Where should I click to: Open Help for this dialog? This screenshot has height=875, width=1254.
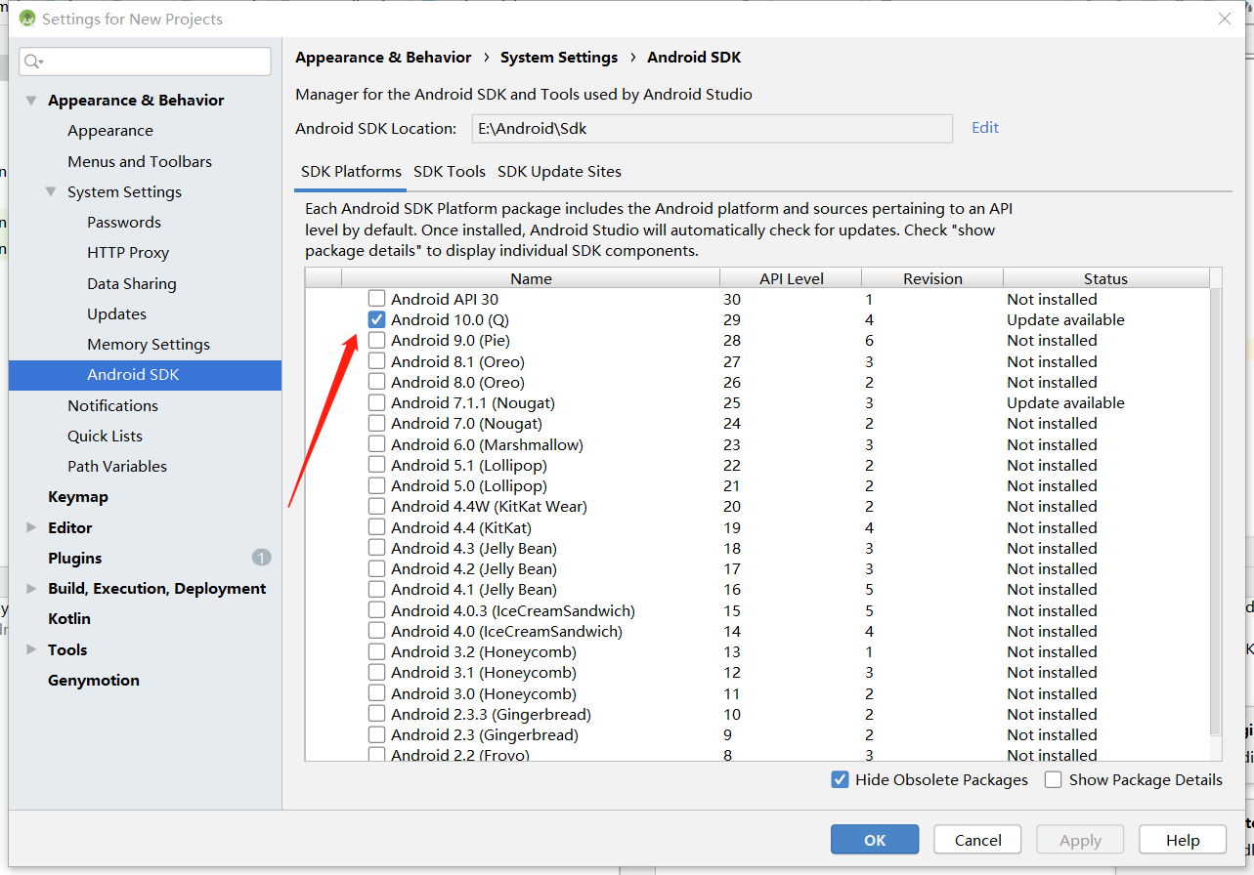point(1183,840)
